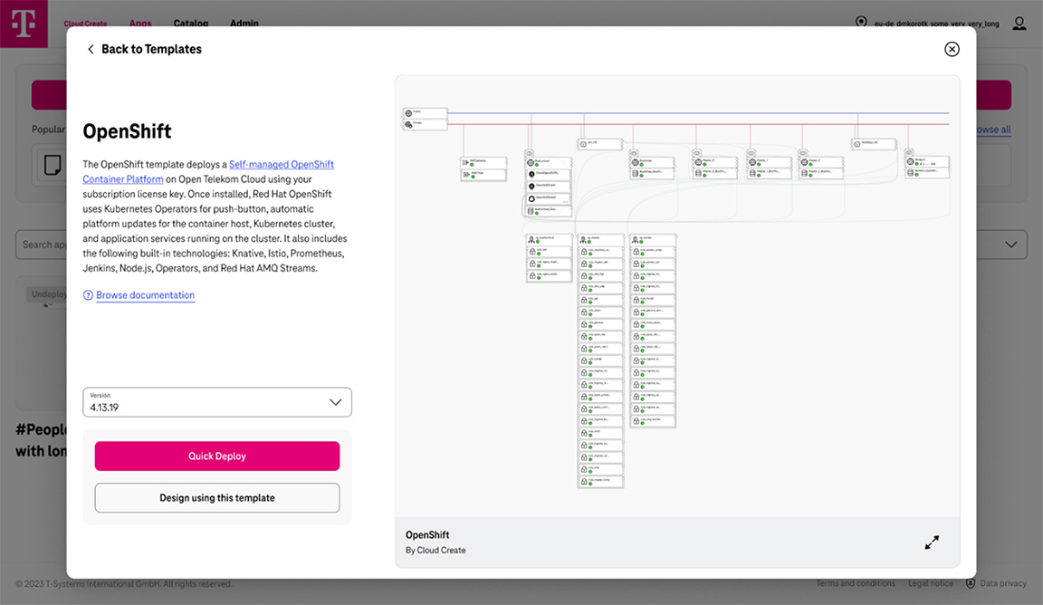Viewport: 1043px width, 605px height.
Task: Switch to the Catalog tab
Action: tap(190, 24)
